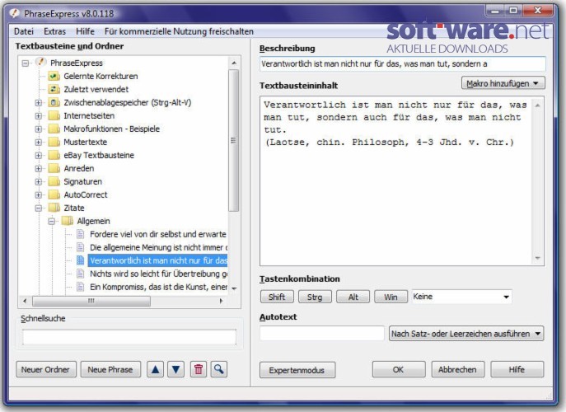Click the Allgemein folder icon
566x412 pixels.
[68, 221]
